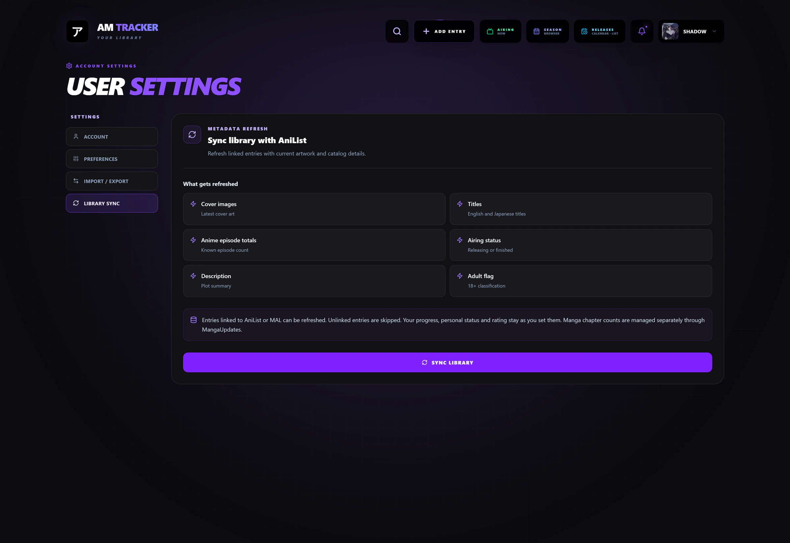The width and height of the screenshot is (790, 543).
Task: Click the Metadata Refresh sync icon
Action: coord(192,134)
